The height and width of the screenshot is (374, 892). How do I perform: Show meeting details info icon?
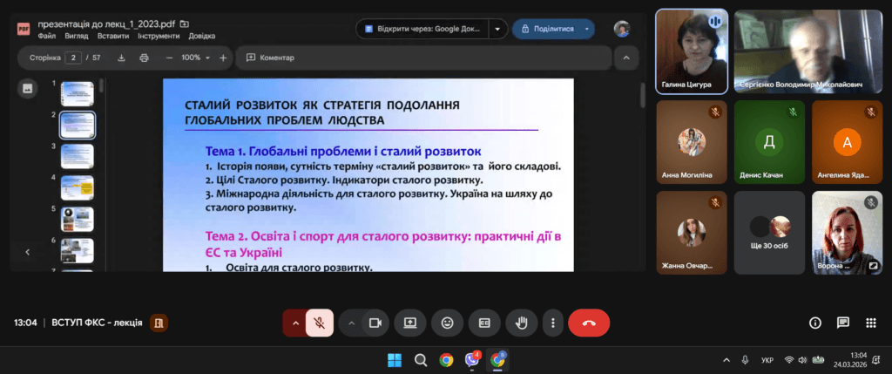(x=815, y=323)
